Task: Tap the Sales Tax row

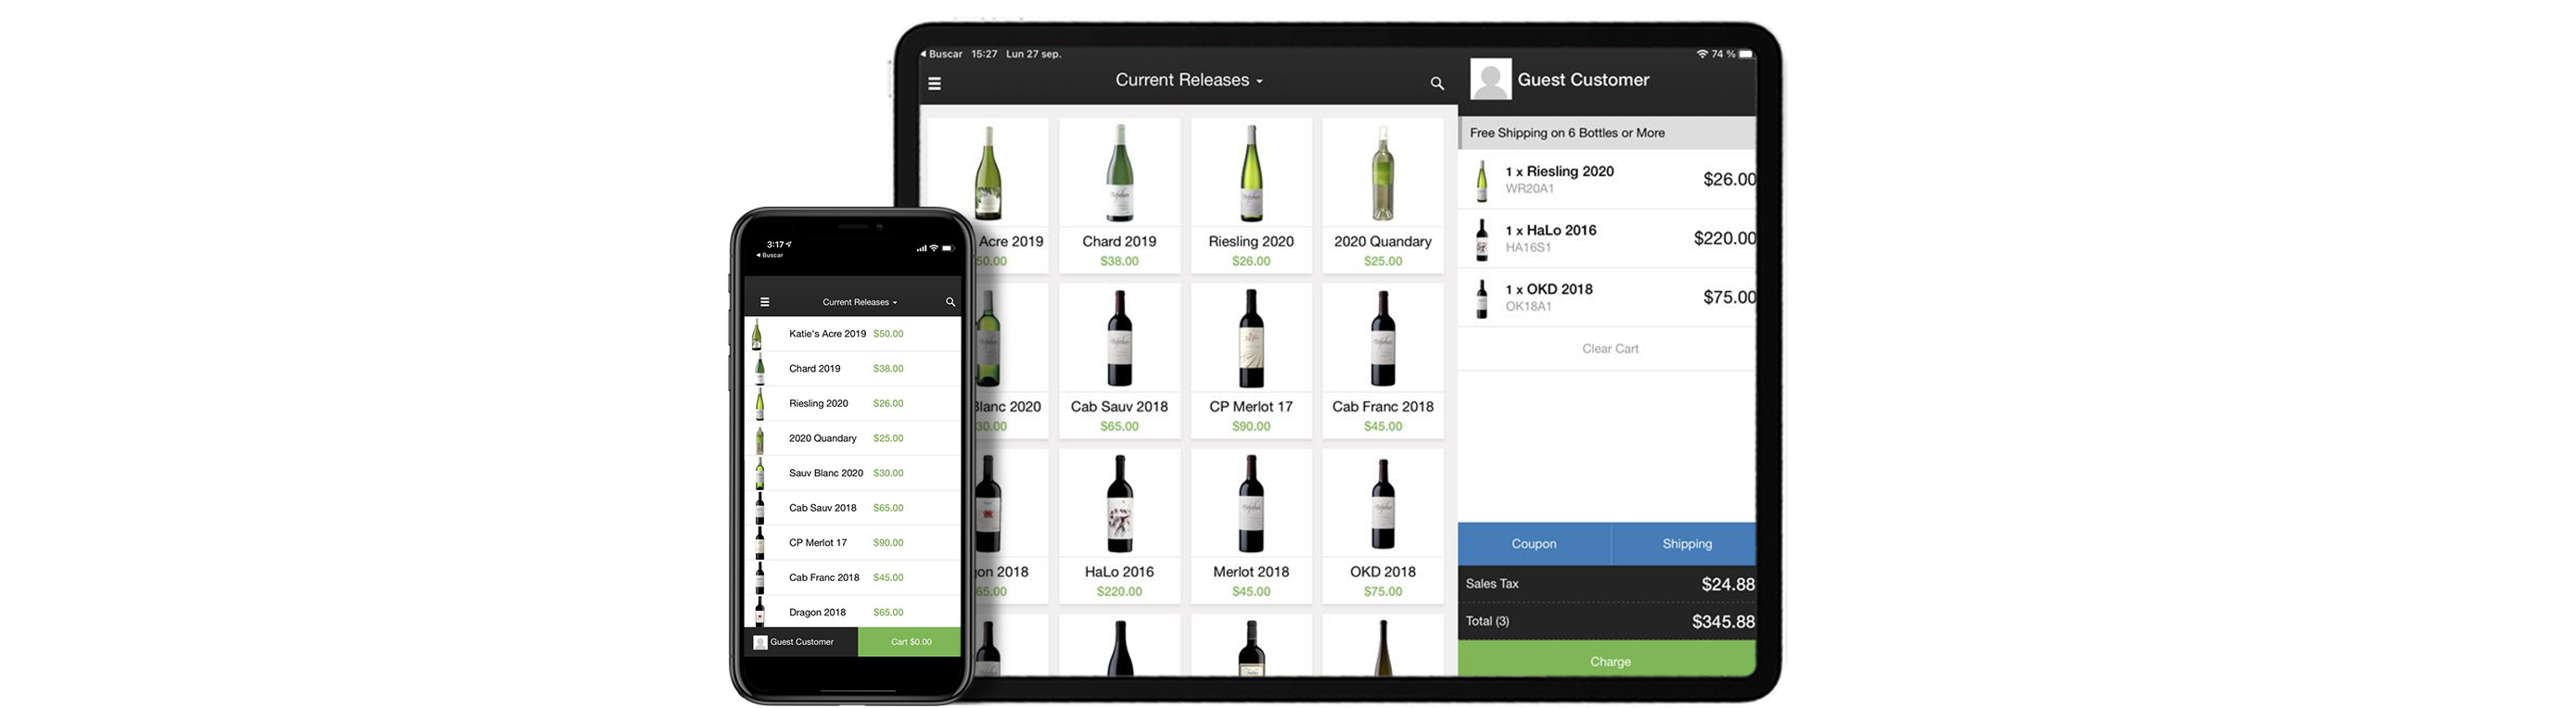Action: 1607,584
